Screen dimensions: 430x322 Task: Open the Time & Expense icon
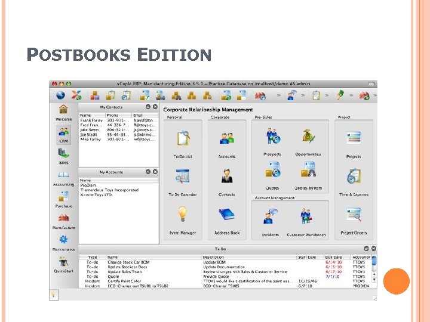(x=354, y=176)
